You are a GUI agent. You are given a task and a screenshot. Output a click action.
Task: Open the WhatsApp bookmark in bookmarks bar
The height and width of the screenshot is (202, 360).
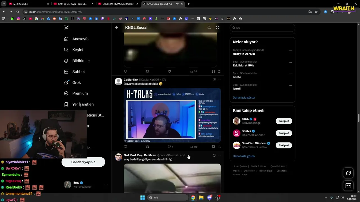(x=66, y=19)
